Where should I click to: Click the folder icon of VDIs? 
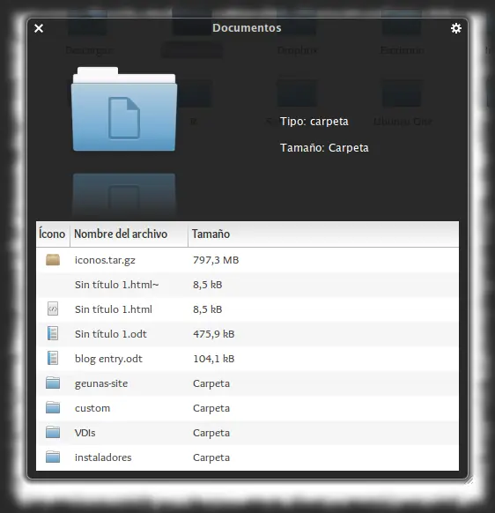(53, 432)
